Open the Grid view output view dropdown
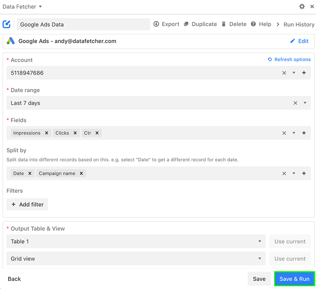This screenshot has height=289, width=316. point(136,259)
